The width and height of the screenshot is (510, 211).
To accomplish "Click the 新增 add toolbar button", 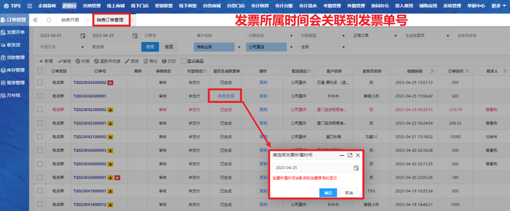I will click(46, 61).
